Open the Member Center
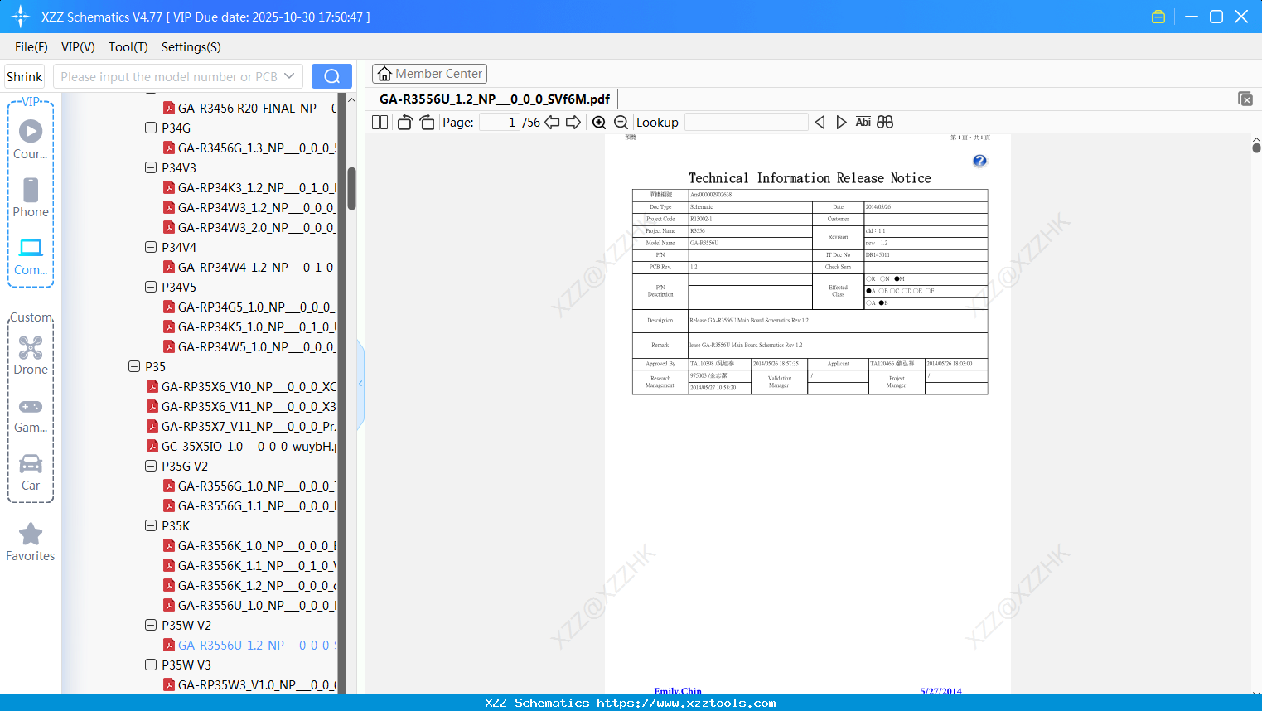This screenshot has height=711, width=1262. (429, 74)
